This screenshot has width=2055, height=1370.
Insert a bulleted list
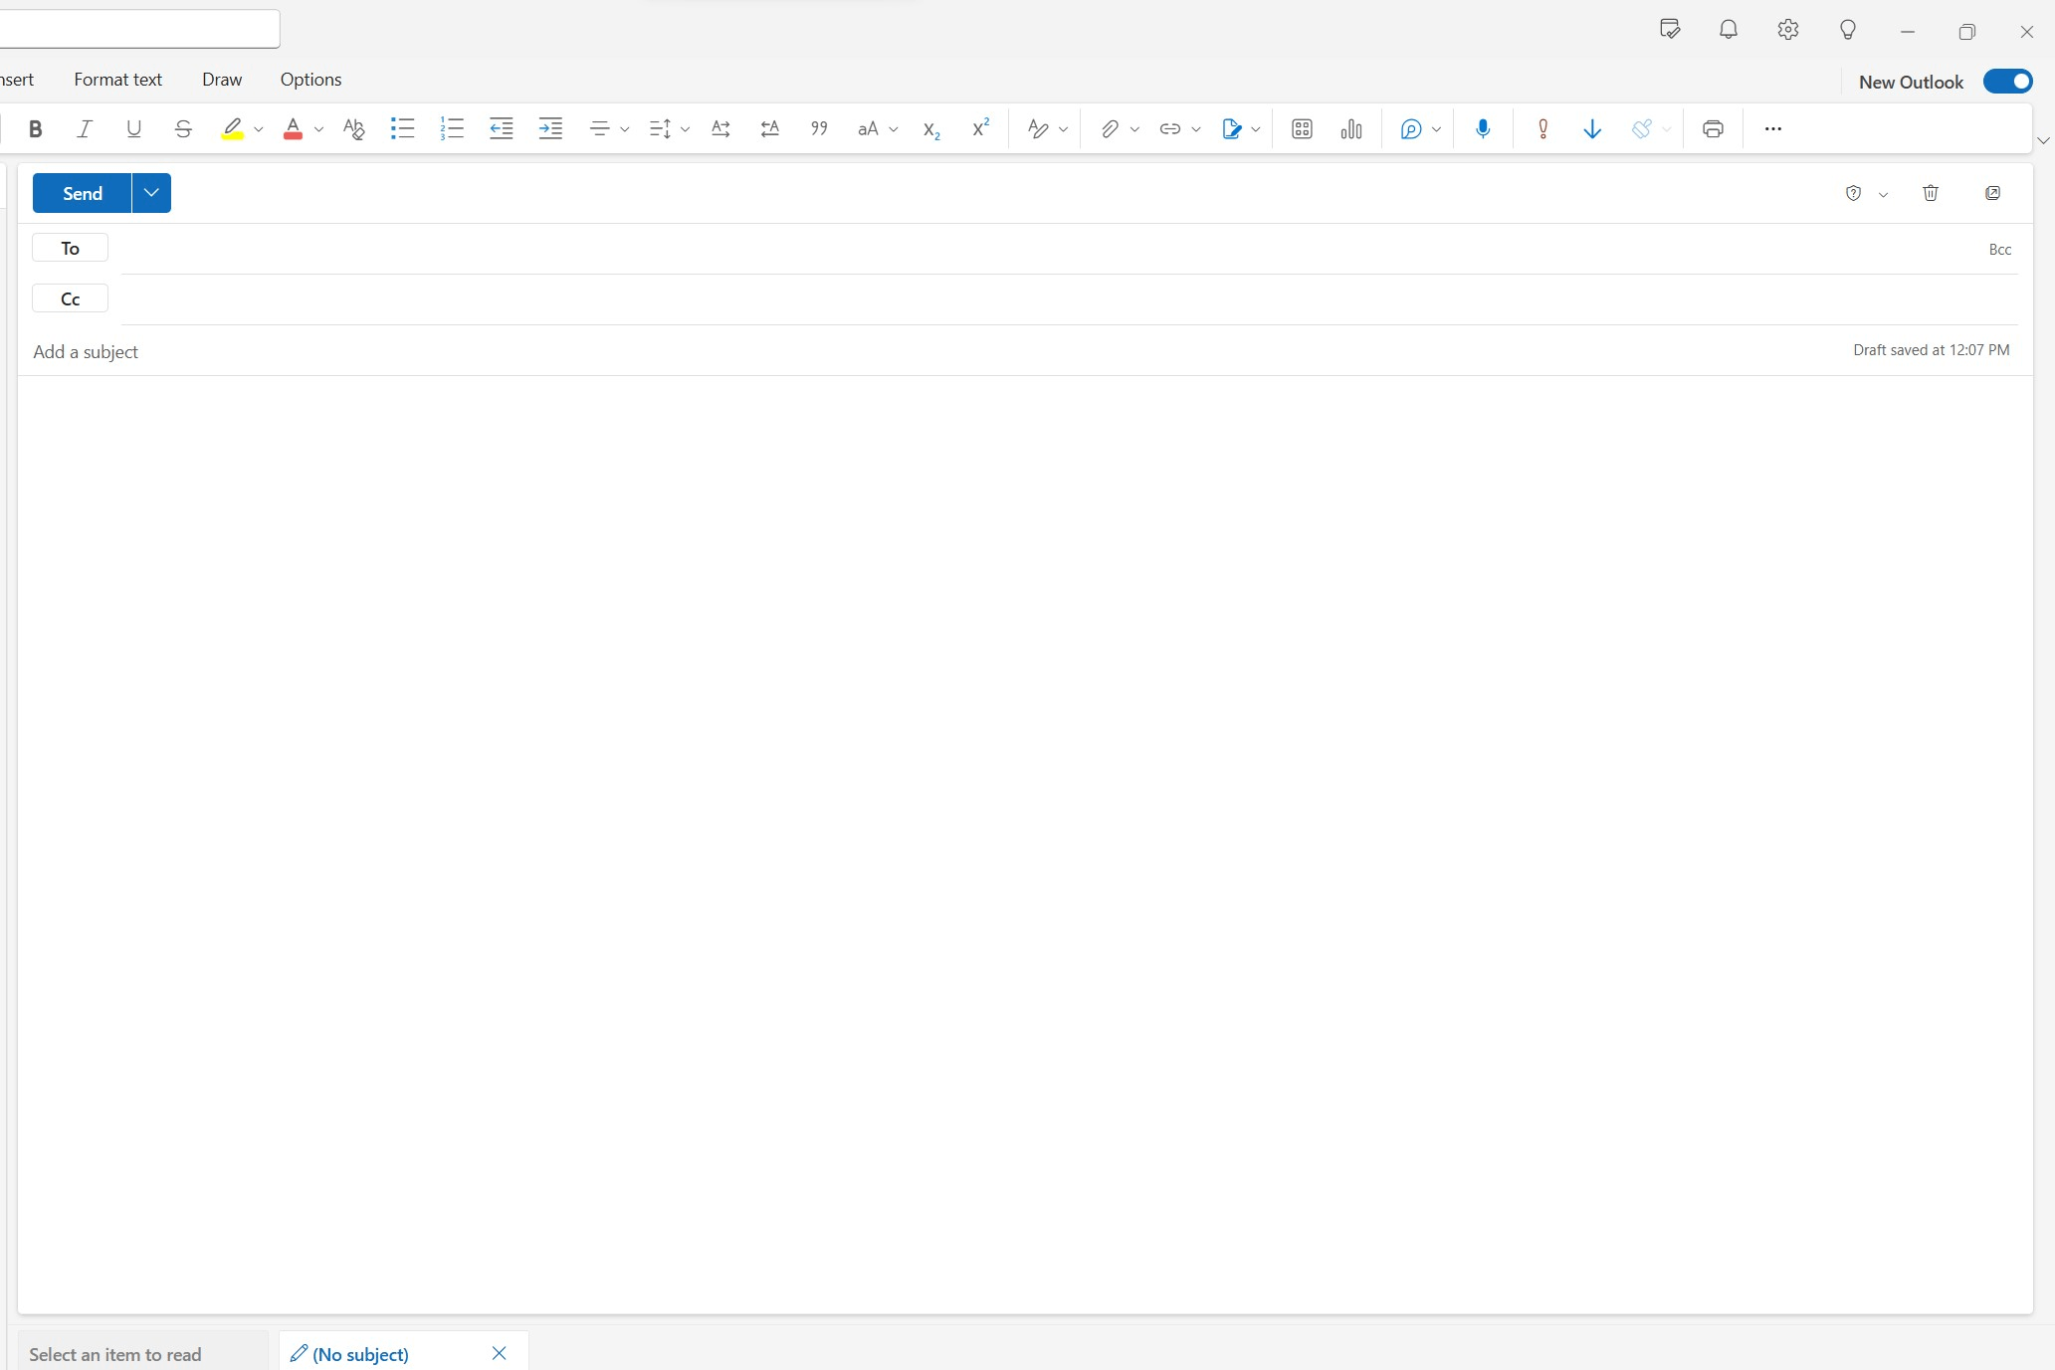pos(402,128)
